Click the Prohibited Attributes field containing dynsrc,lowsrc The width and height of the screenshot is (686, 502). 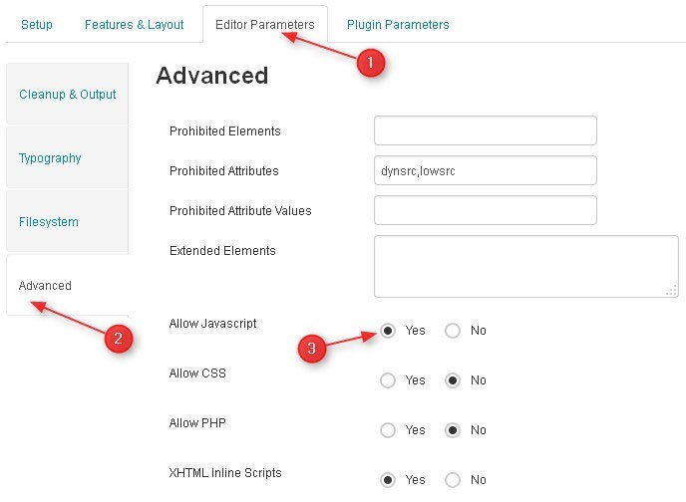(486, 170)
